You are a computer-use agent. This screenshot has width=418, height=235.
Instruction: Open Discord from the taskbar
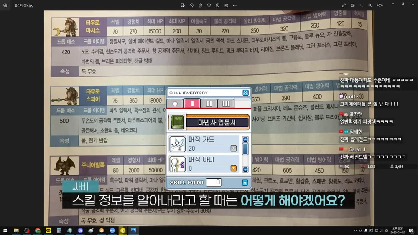click(x=80, y=230)
